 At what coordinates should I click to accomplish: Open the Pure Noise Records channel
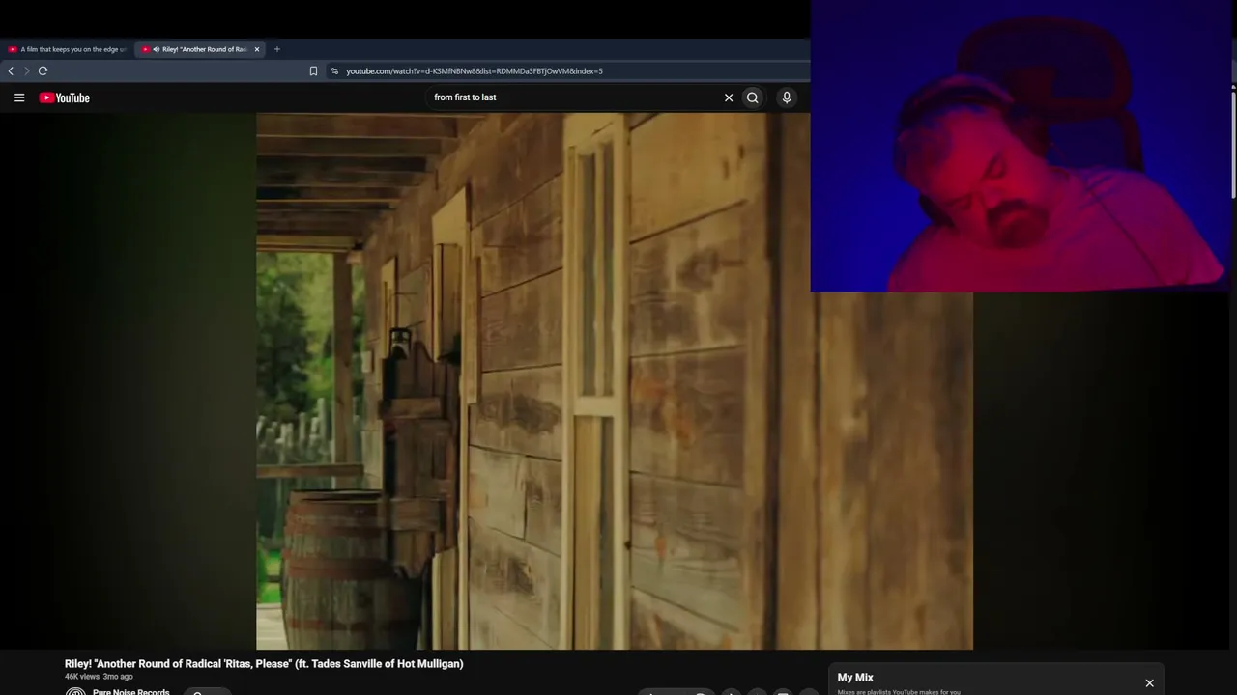pos(130,691)
